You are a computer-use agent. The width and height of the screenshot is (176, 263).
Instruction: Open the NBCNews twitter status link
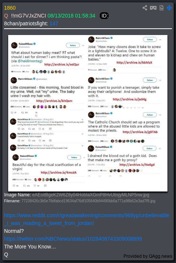click(73, 239)
